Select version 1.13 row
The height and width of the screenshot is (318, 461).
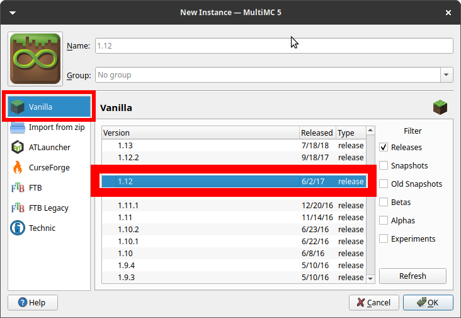coord(234,146)
